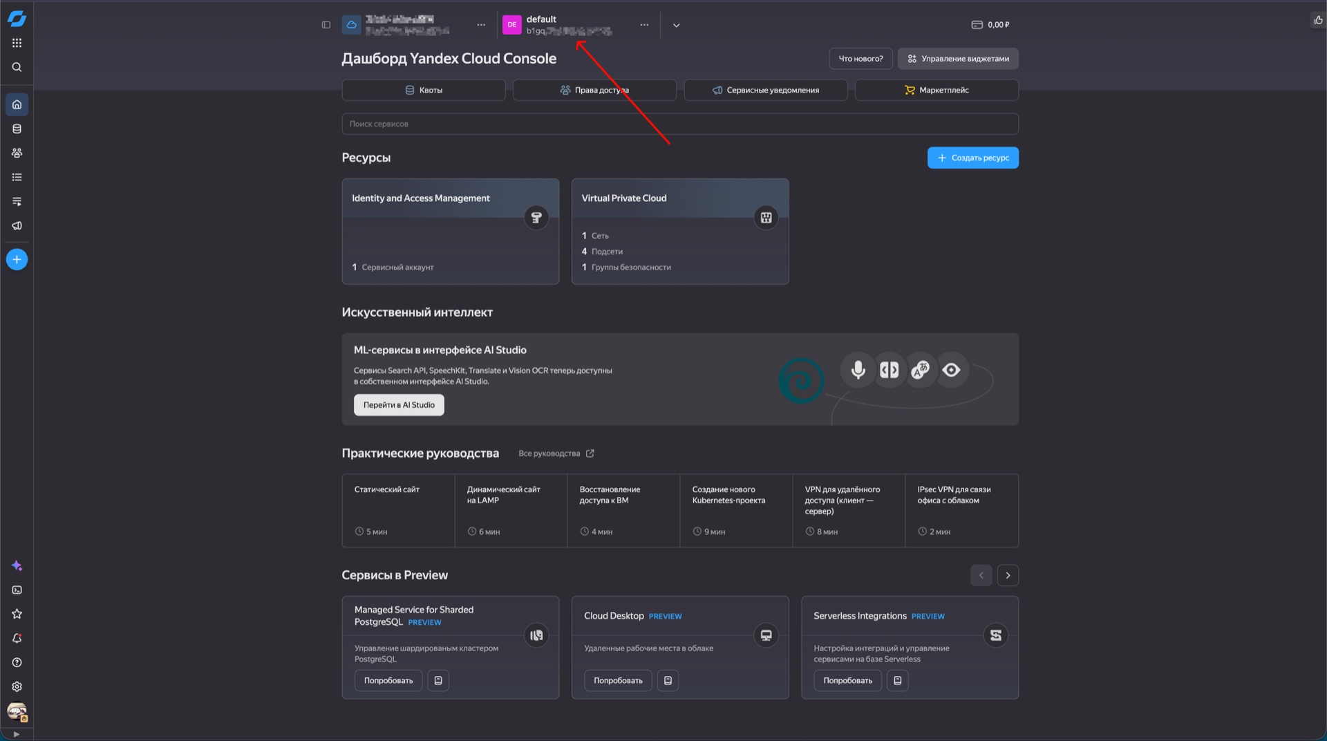Expand the folder selector chevron near default
The image size is (1327, 741).
676,25
